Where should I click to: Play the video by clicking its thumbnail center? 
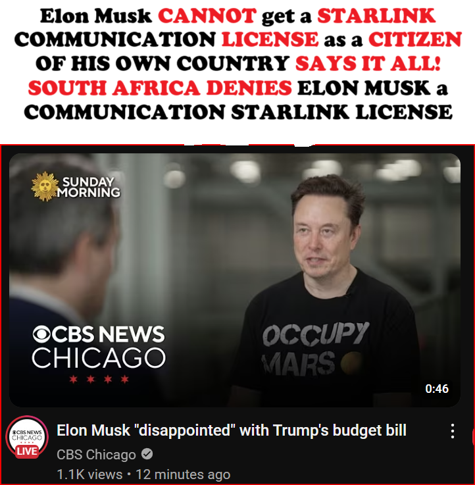coord(235,280)
